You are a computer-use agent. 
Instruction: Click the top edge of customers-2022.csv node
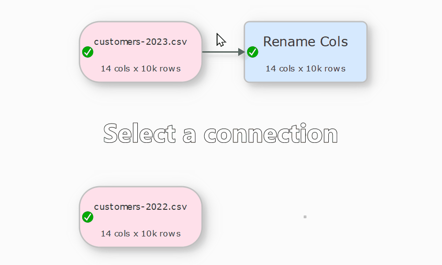tap(140, 187)
